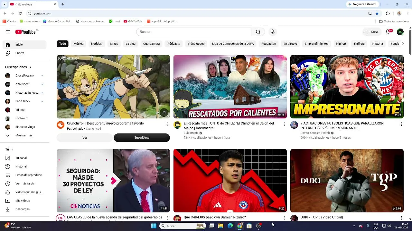Open Microsoft Edge from the taskbar
This screenshot has height=231, width=412.
click(x=230, y=226)
